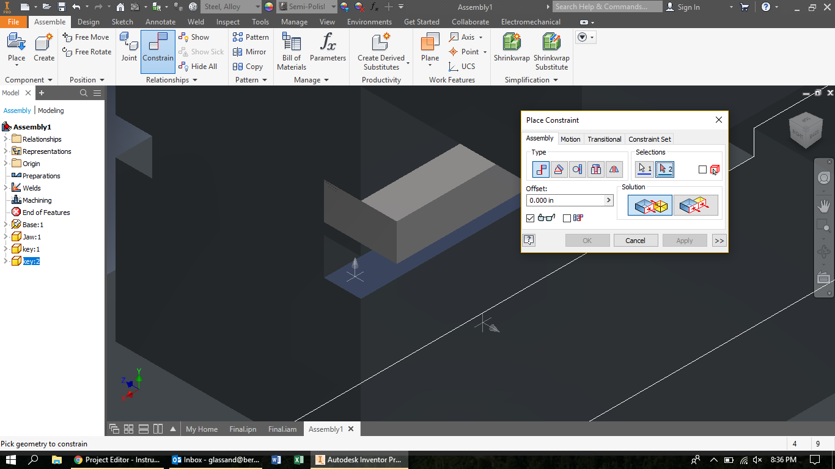Image resolution: width=835 pixels, height=469 pixels.
Task: Click Cancel in Place Constraint dialog
Action: pyautogui.click(x=636, y=241)
